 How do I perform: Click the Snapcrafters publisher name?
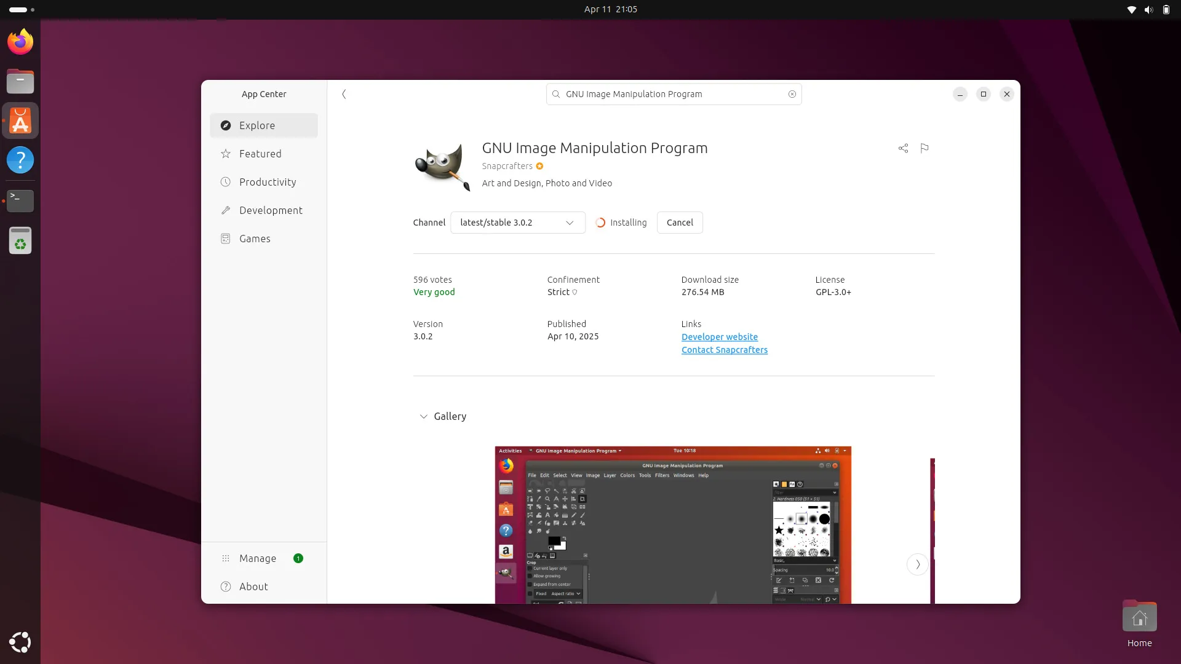point(507,166)
